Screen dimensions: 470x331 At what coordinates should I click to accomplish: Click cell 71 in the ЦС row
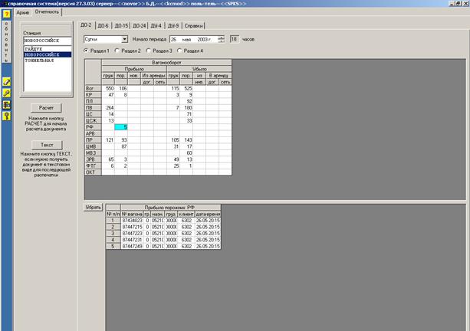(186, 114)
